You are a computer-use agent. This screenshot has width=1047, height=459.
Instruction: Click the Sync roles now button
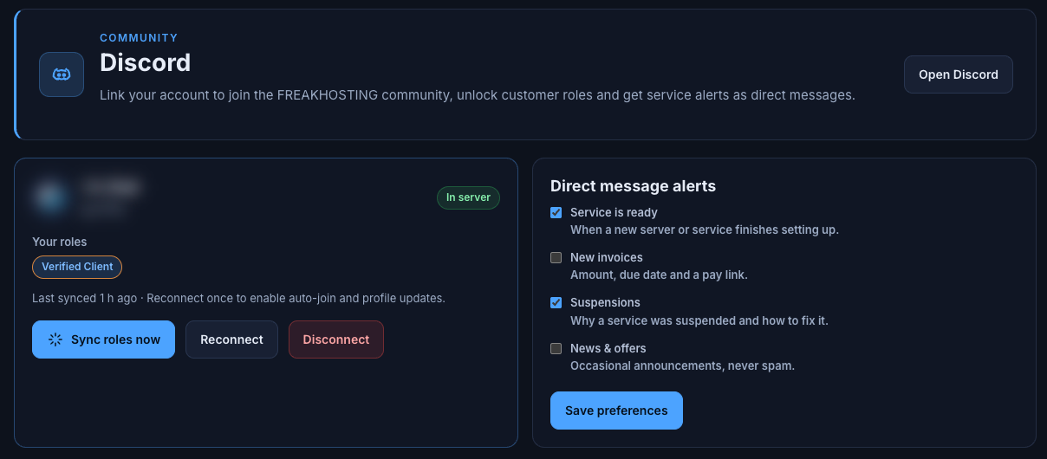click(103, 339)
